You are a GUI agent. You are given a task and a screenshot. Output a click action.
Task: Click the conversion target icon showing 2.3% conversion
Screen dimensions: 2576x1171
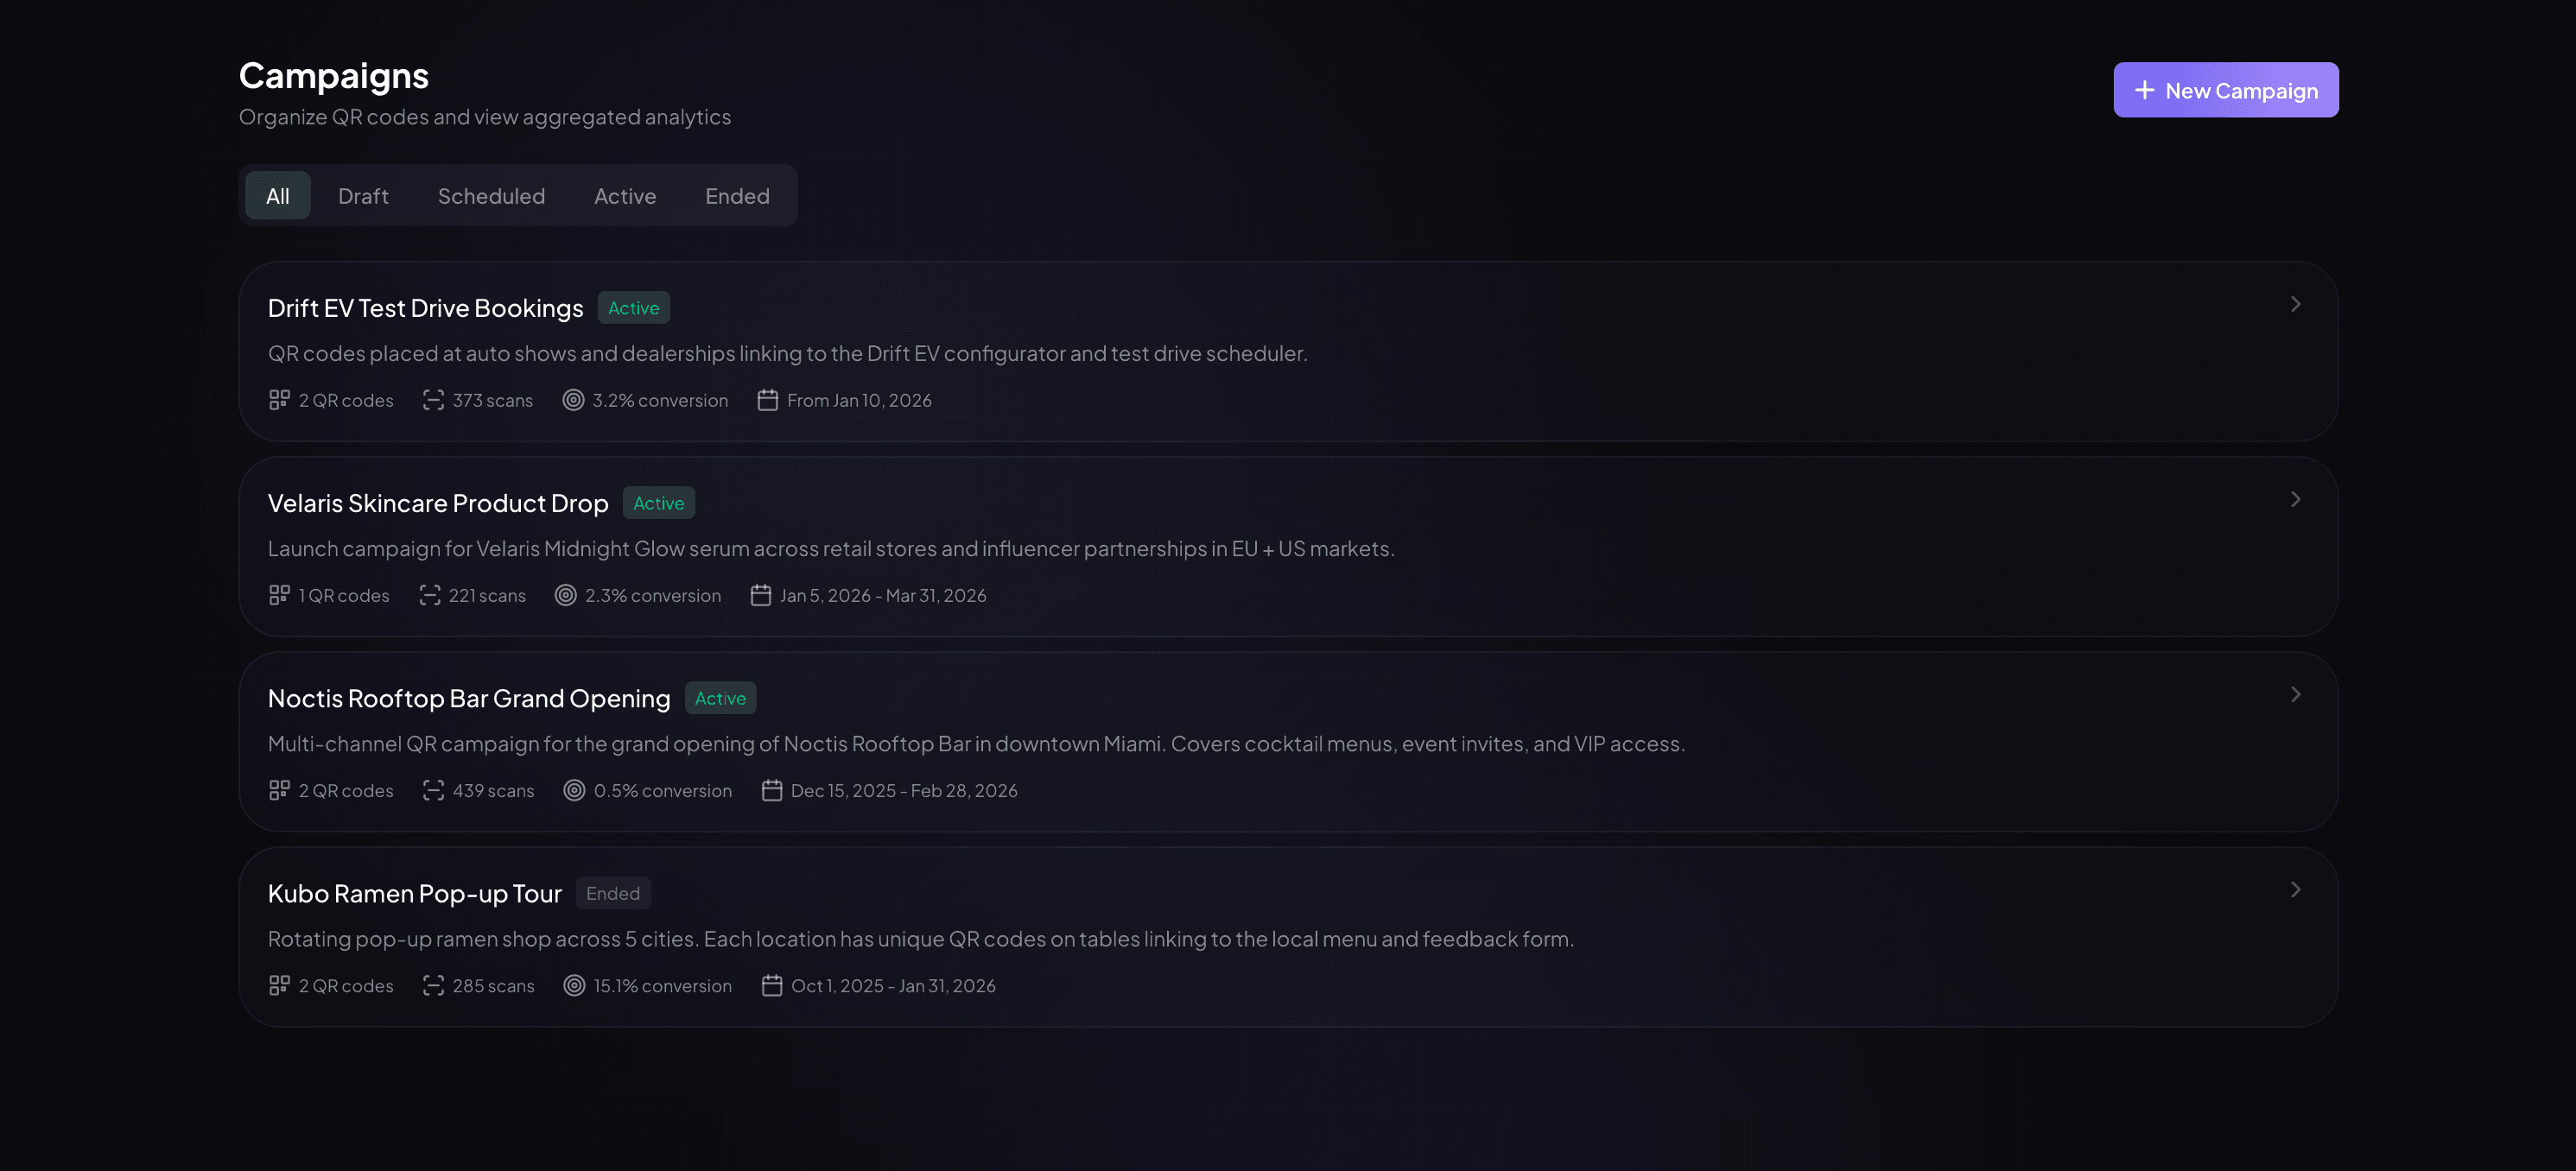[567, 595]
